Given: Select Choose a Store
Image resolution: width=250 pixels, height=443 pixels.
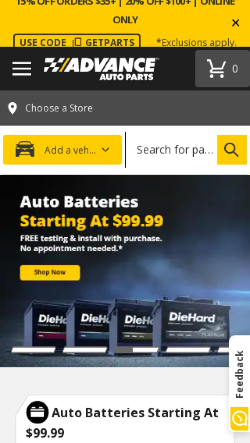Looking at the screenshot, I should (59, 108).
